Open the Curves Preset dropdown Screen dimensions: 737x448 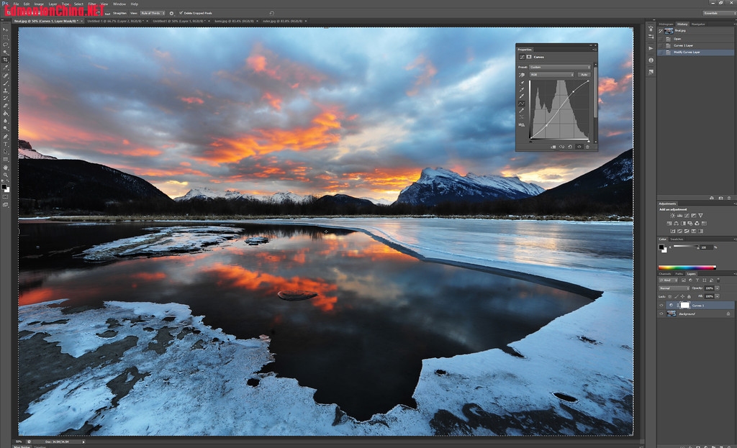560,67
